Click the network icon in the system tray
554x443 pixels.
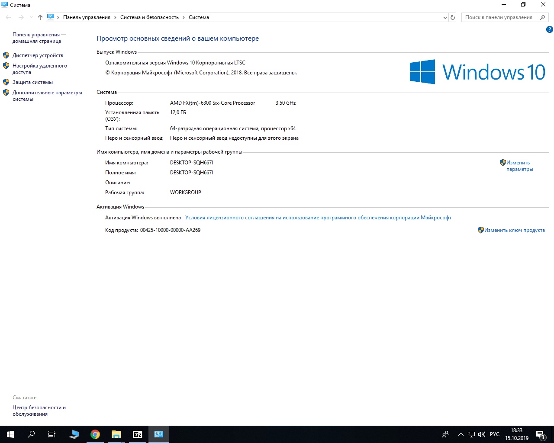click(471, 434)
